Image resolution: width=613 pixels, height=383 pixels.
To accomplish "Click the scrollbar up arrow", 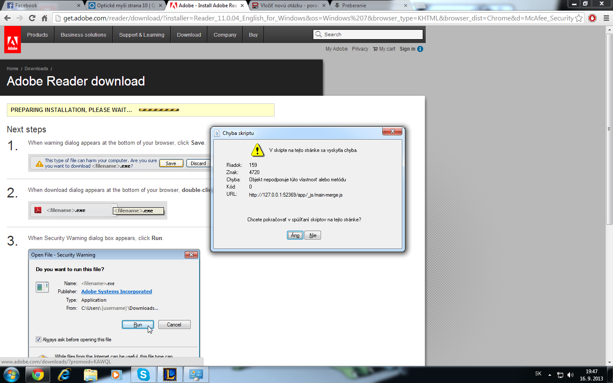I will (x=609, y=29).
